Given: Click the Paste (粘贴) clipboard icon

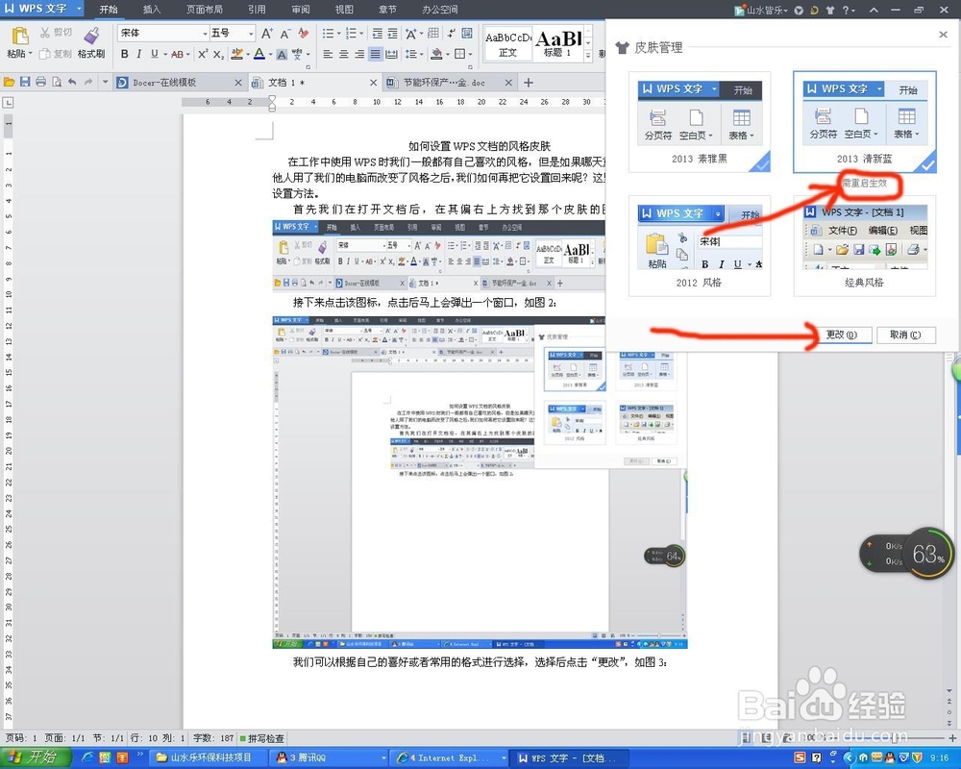Looking at the screenshot, I should [19, 37].
